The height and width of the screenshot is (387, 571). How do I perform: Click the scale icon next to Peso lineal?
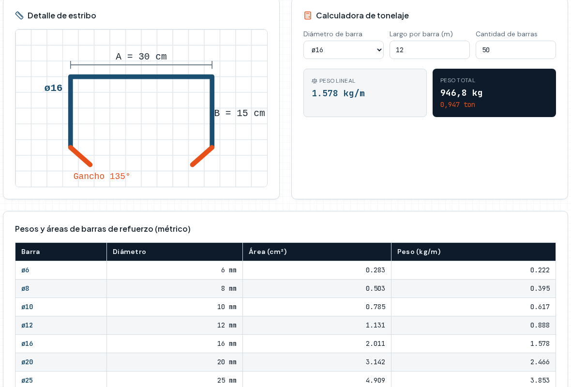[x=314, y=81]
